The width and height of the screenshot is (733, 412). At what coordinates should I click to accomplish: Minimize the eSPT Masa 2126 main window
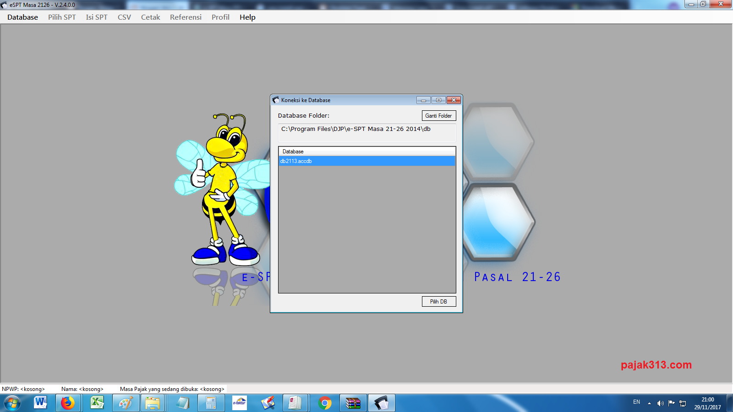tap(691, 4)
